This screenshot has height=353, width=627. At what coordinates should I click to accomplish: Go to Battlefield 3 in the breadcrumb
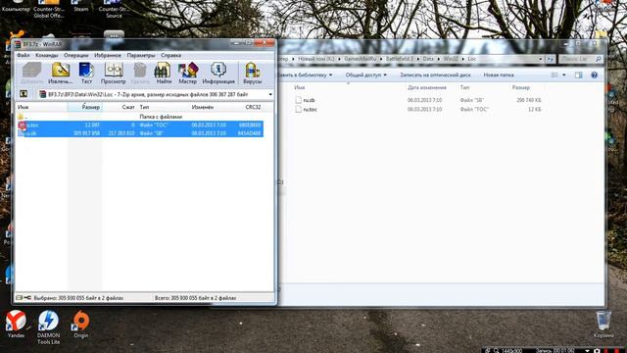click(400, 59)
